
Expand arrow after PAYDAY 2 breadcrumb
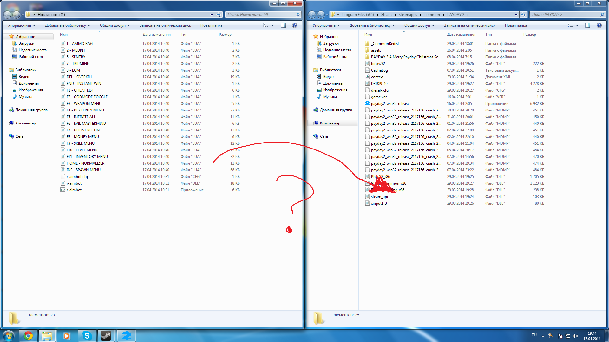[x=468, y=15]
